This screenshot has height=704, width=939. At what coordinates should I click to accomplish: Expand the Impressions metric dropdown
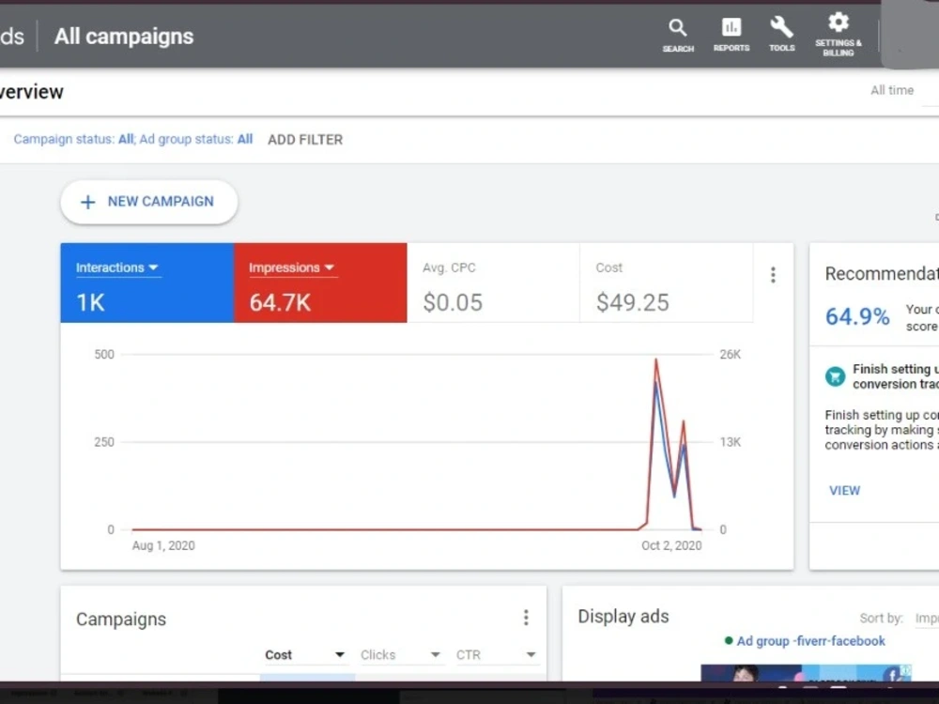(292, 268)
